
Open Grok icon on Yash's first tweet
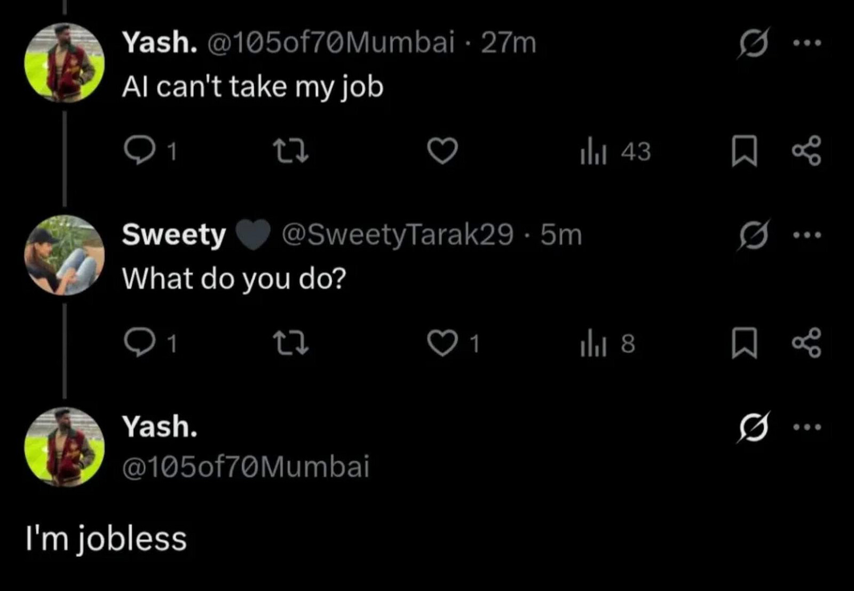point(754,43)
